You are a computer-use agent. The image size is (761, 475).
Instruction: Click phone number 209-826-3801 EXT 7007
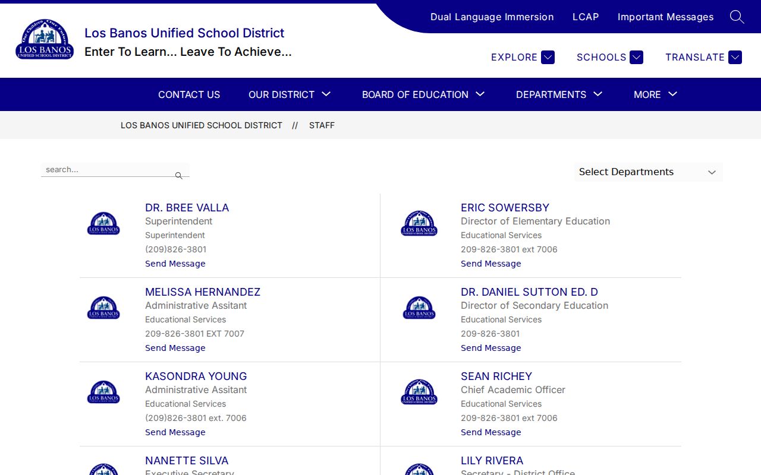tap(194, 334)
